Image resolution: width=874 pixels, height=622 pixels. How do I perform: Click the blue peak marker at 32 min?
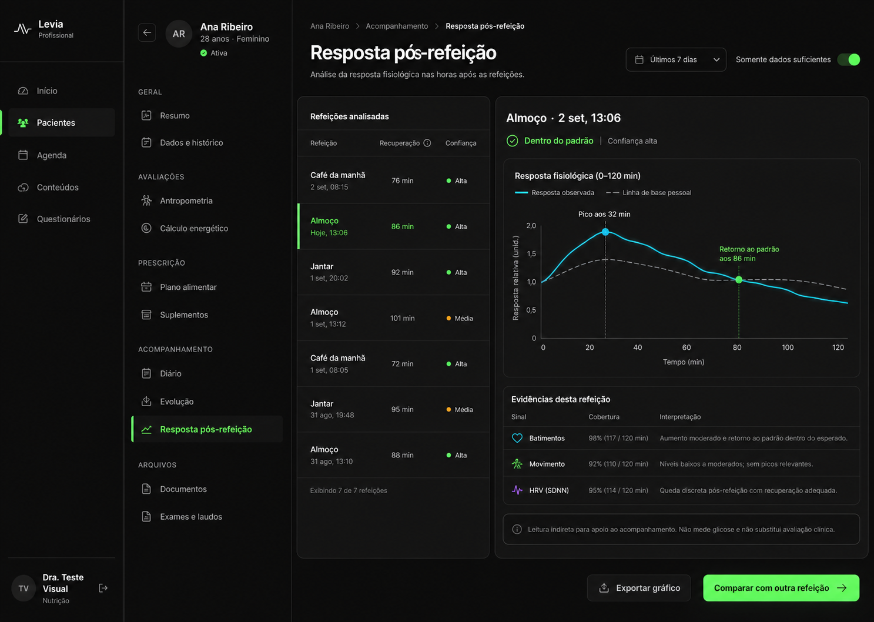click(605, 232)
